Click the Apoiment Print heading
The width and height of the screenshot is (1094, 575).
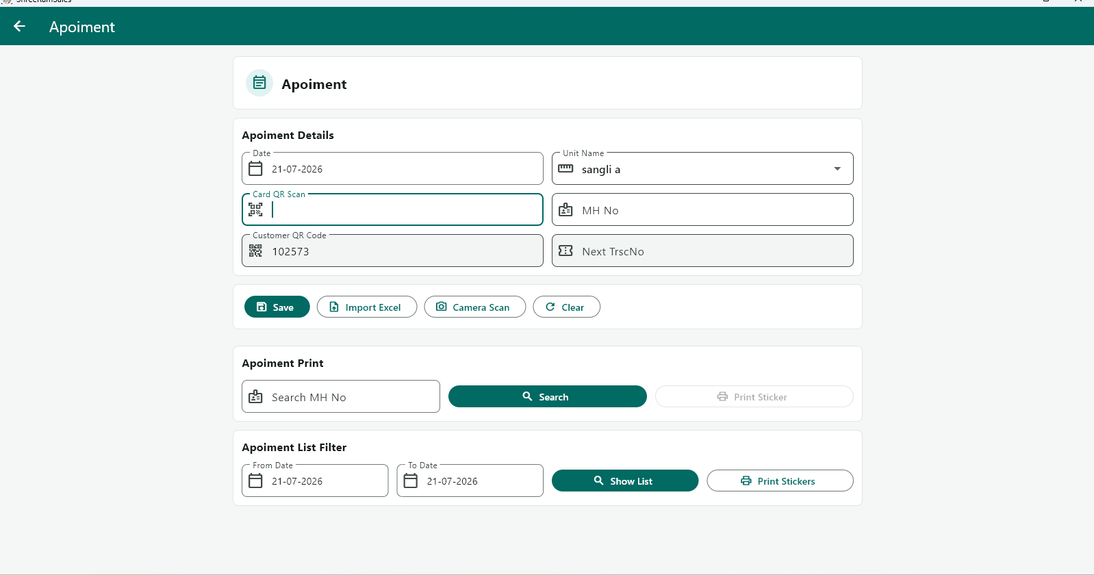coord(282,363)
